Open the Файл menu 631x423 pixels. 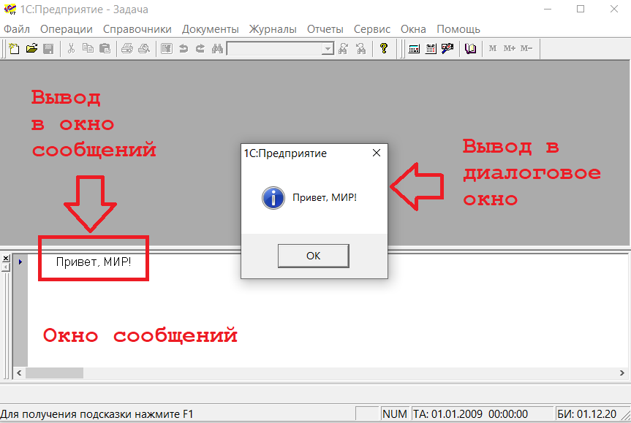[x=17, y=29]
